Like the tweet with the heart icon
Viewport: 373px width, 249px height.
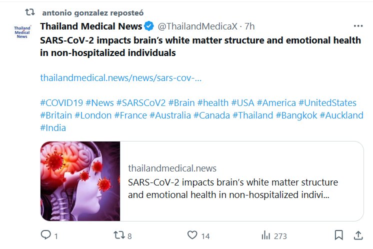(192, 235)
